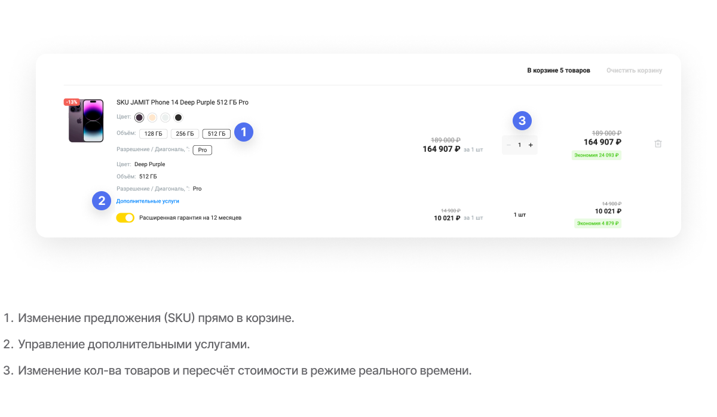Select the Deep Purple color swatch
This screenshot has height=417, width=717.
pos(139,118)
